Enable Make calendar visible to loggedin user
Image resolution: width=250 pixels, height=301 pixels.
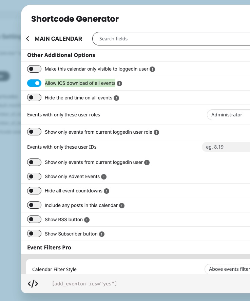tap(34, 69)
